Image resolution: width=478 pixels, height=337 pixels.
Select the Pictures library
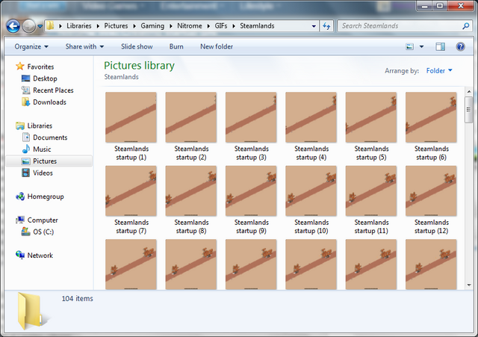pyautogui.click(x=49, y=161)
